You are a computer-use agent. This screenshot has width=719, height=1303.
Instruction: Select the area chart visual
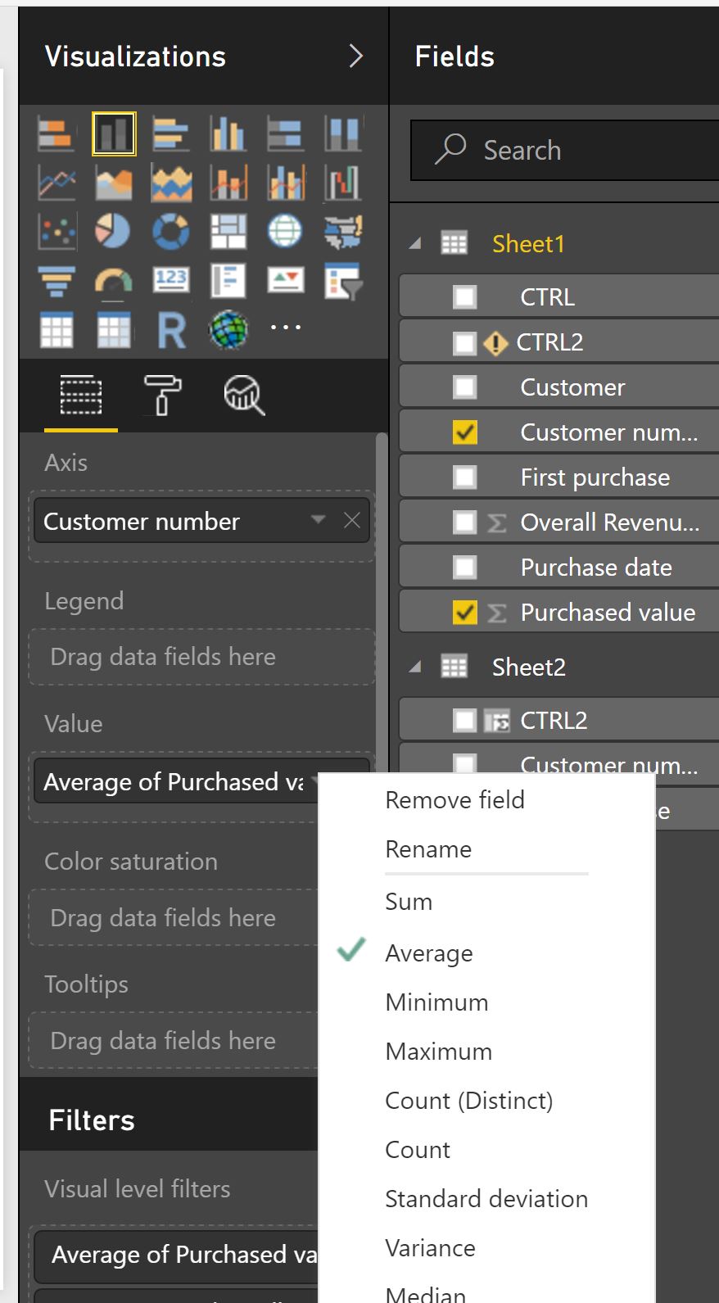point(114,183)
